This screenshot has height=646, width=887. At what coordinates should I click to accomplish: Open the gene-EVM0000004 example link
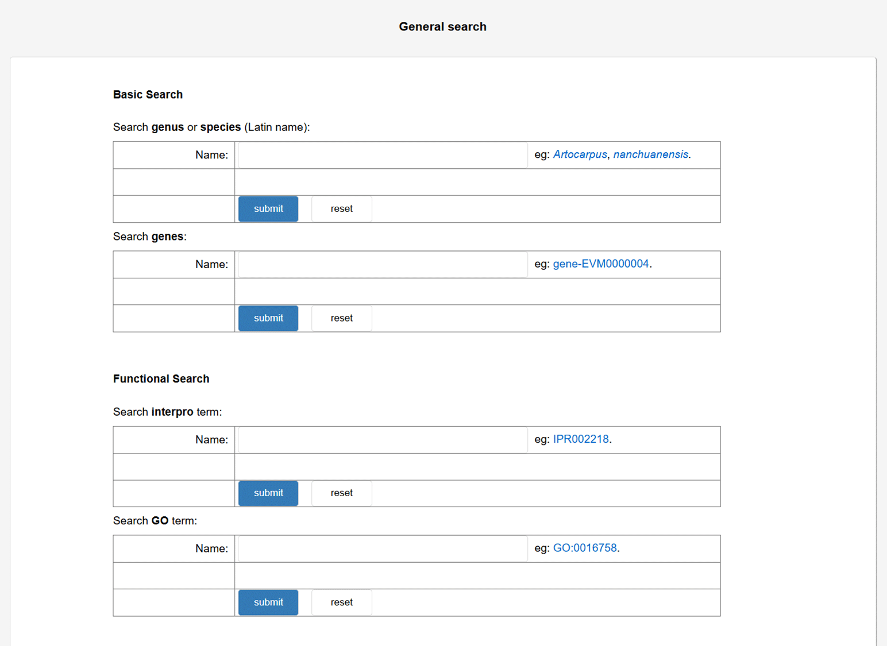point(600,264)
